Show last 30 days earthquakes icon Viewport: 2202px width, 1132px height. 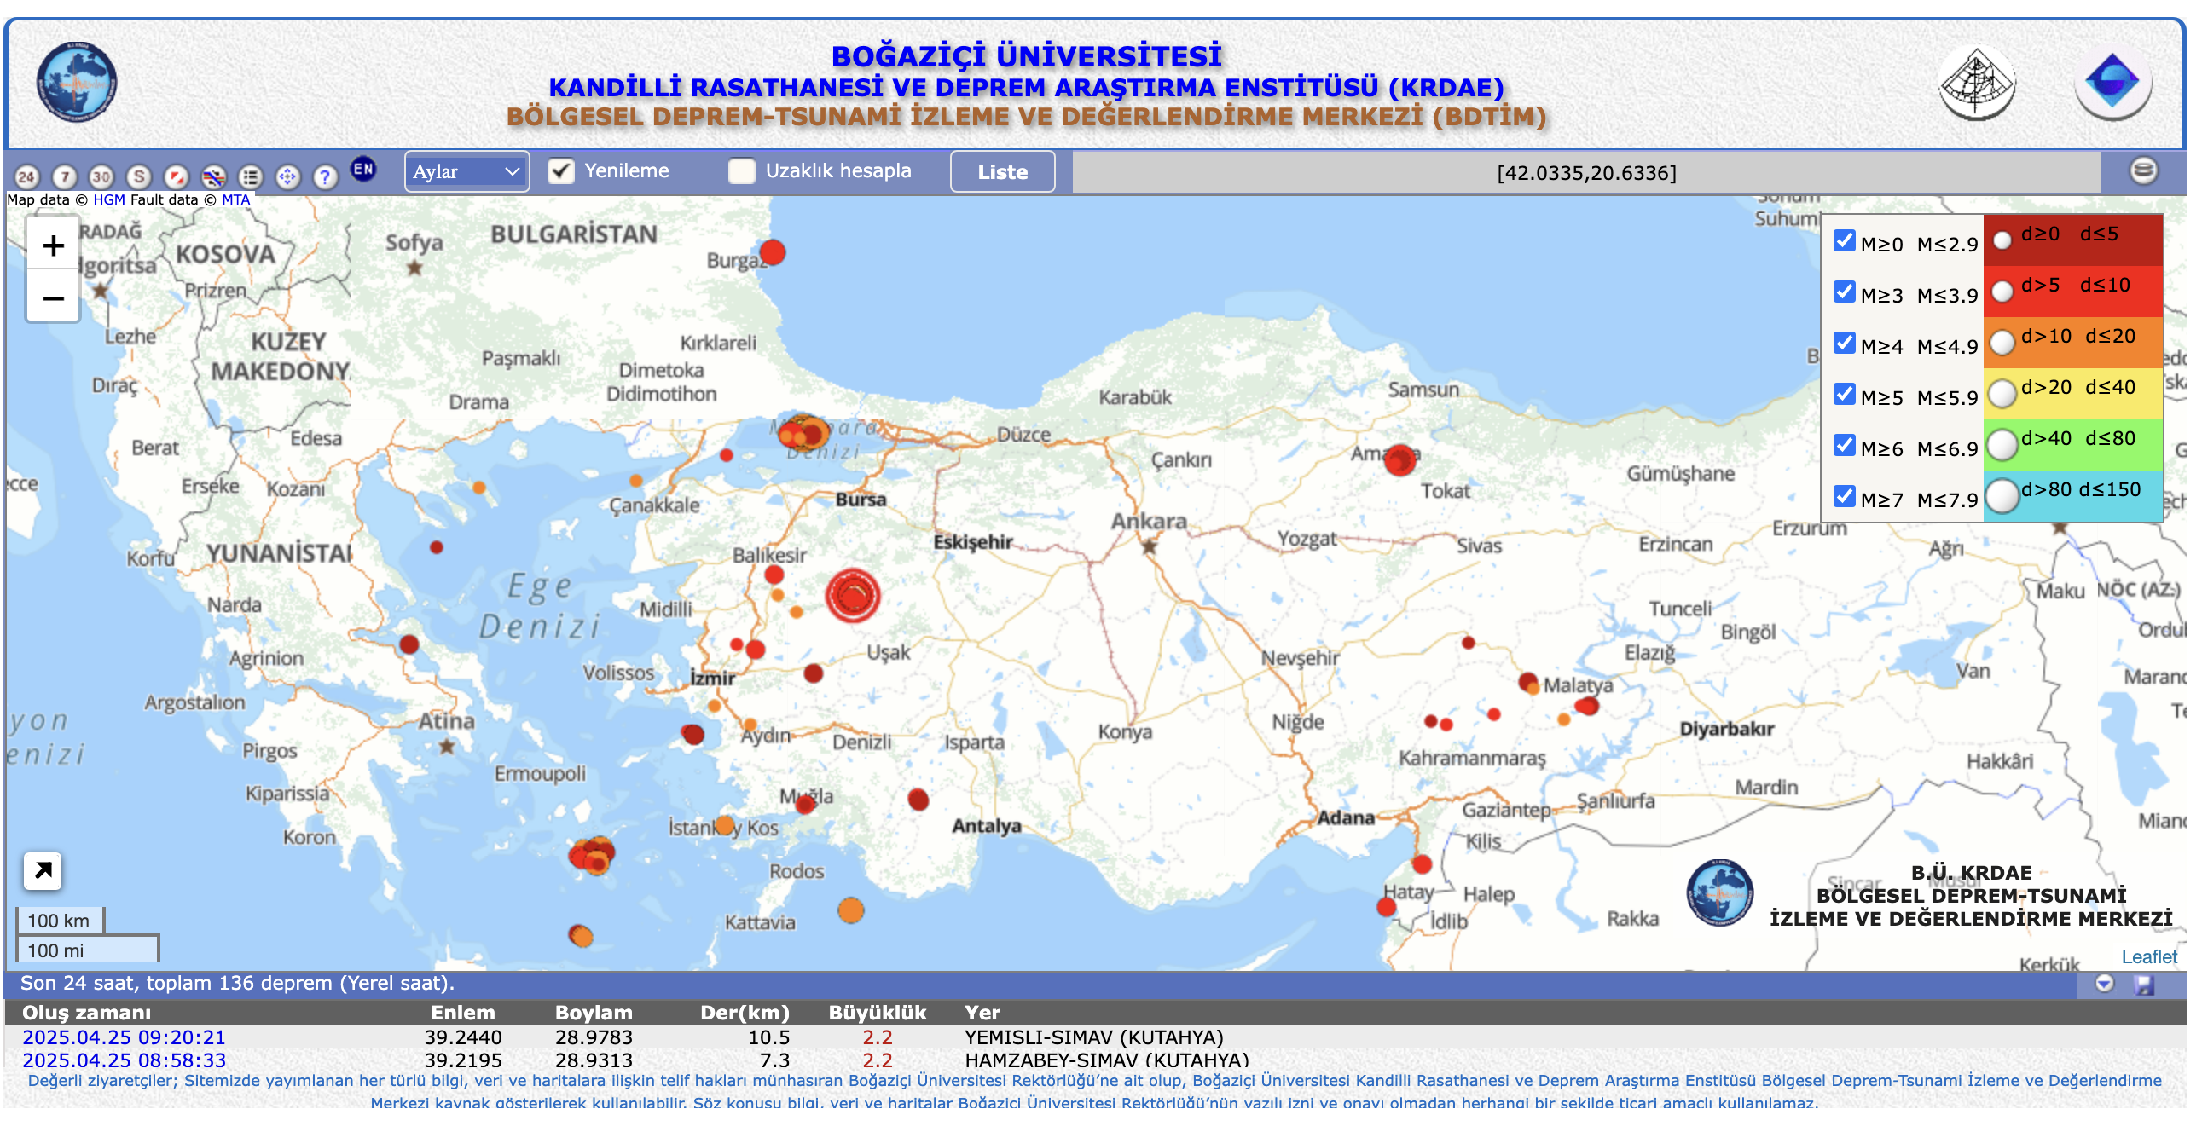click(x=101, y=176)
